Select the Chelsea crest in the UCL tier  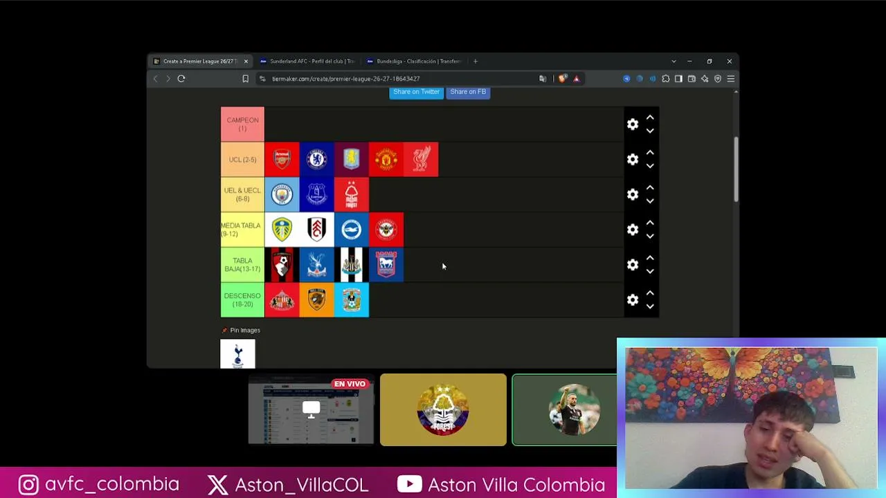click(316, 160)
